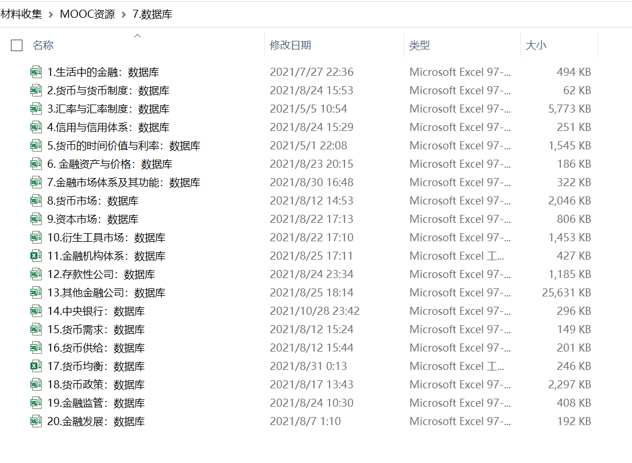The height and width of the screenshot is (463, 632).
Task: Click the date 2021/7/27 22:36
Action: tap(312, 72)
